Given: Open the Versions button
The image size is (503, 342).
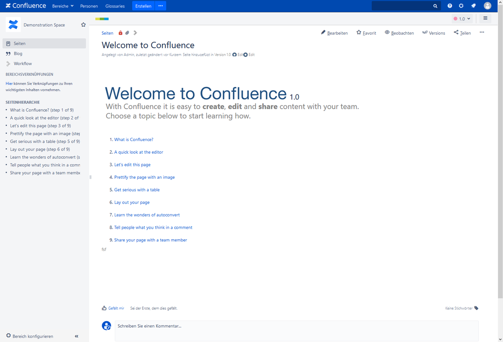Looking at the screenshot, I should [433, 33].
